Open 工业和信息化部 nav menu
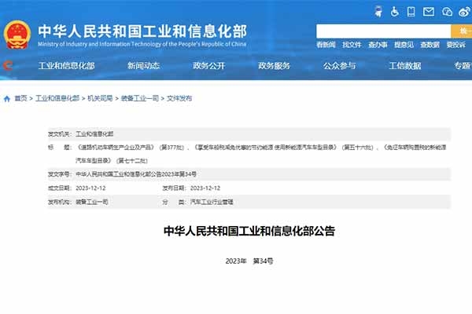This screenshot has height=314, width=472. [x=67, y=65]
